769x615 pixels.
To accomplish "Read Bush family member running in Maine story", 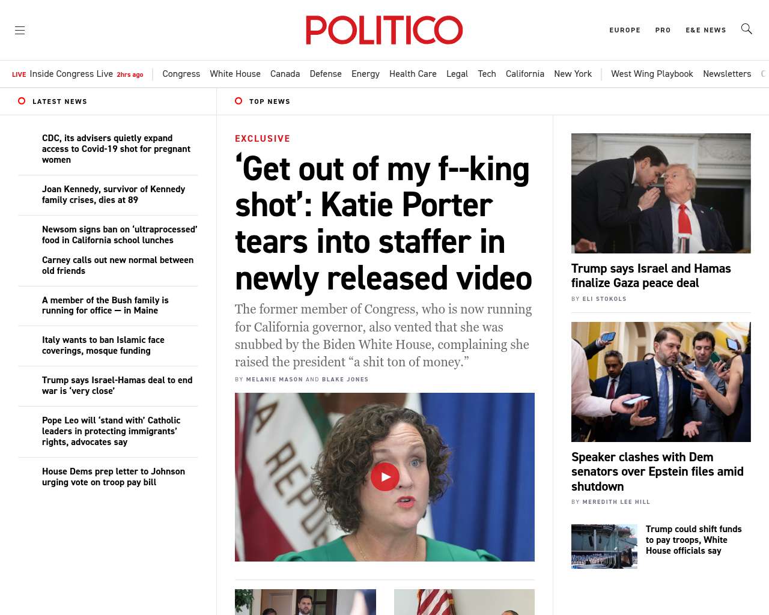I will (105, 305).
